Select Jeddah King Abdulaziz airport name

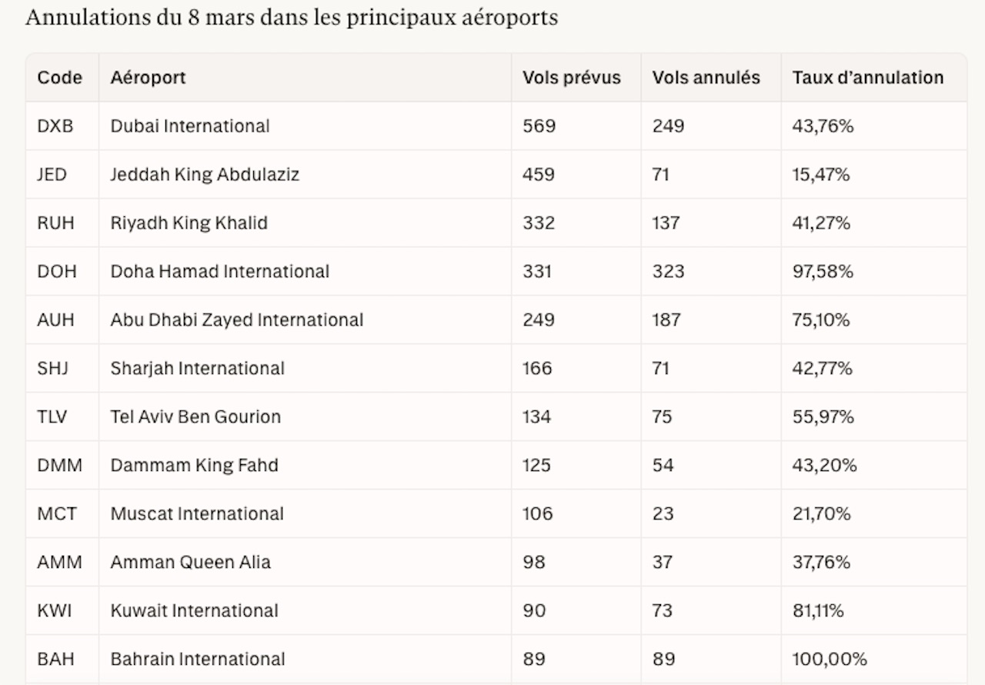(205, 175)
